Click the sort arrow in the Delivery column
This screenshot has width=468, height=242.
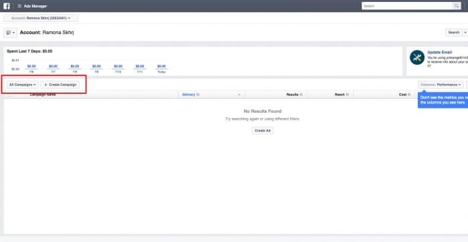(x=239, y=95)
